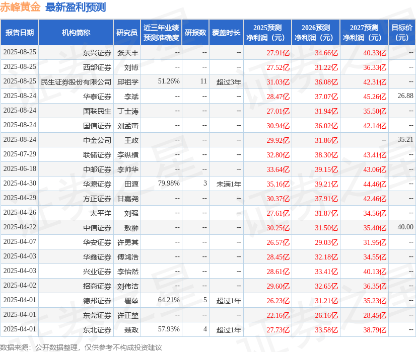The height and width of the screenshot is (352, 416).
Task: Click the 目标价 column header
Action: 399,32
